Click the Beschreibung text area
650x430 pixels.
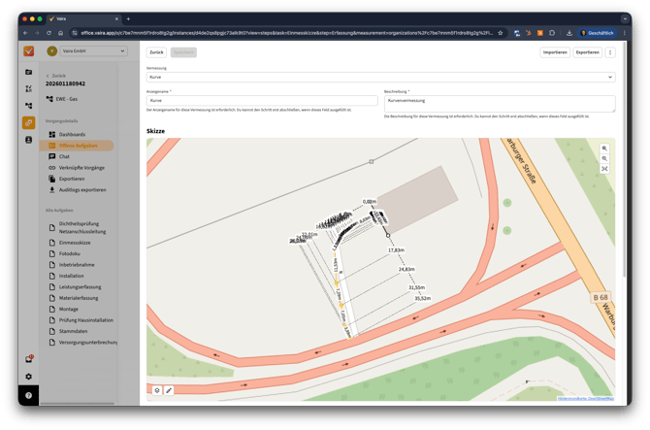(499, 102)
